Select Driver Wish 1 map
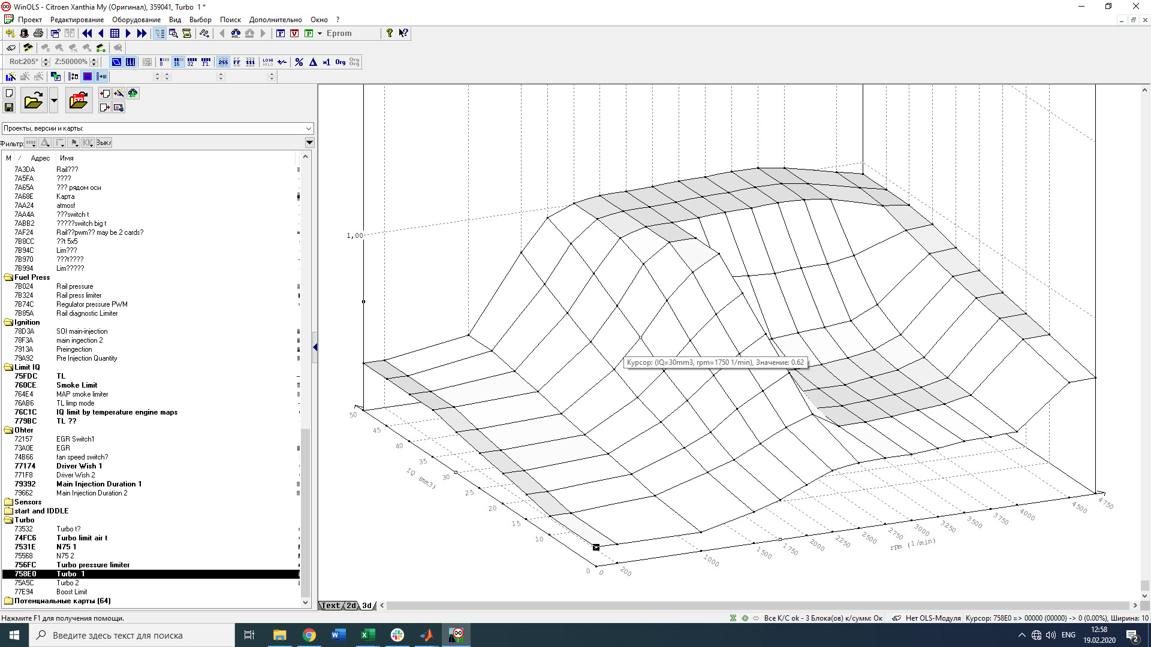Screen dimensions: 1151x647 point(79,466)
